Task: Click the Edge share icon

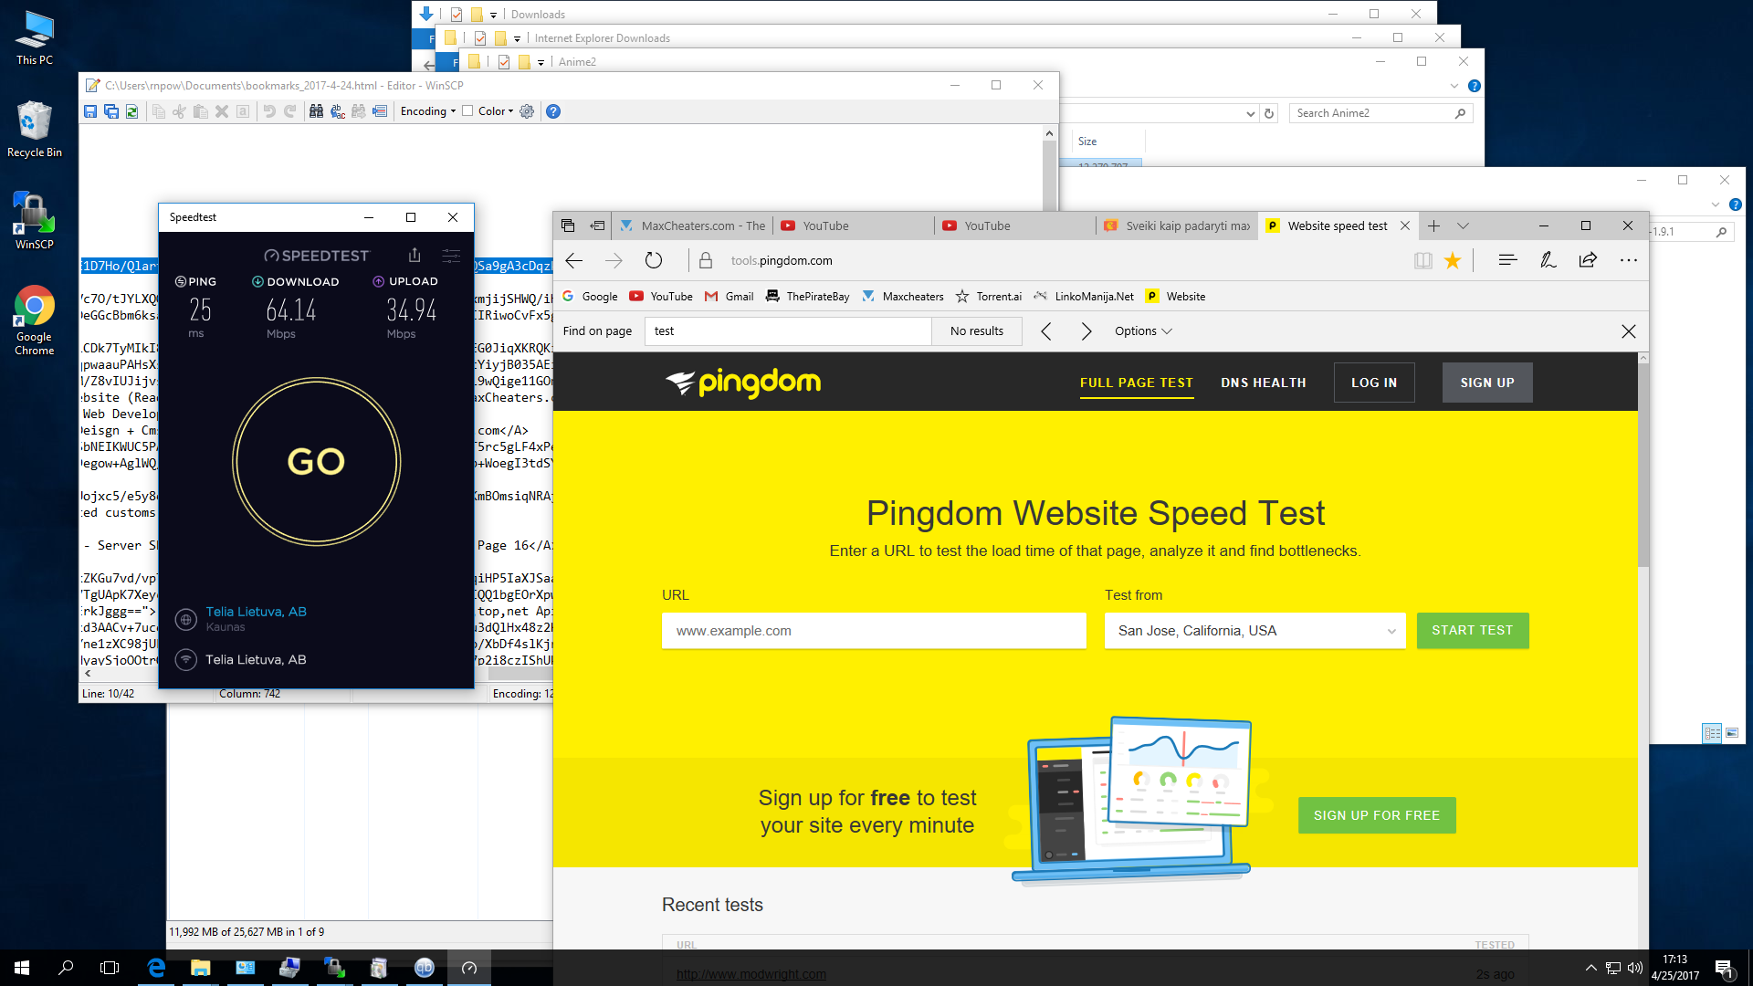Action: point(1588,261)
